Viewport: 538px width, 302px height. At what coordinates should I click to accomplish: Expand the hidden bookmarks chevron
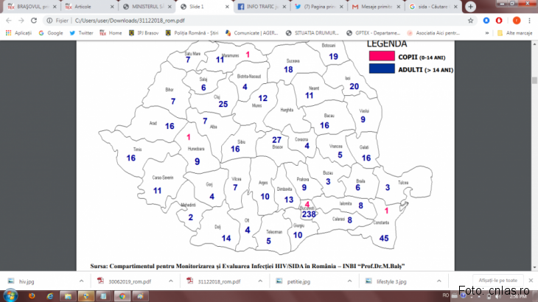(487, 33)
